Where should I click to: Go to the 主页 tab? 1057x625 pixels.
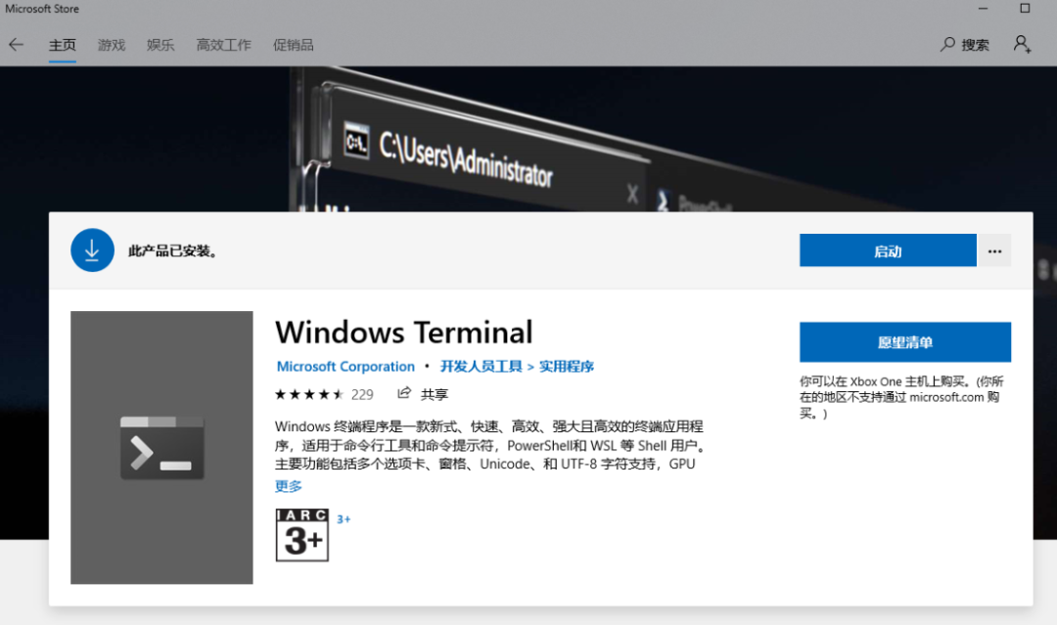pos(62,44)
